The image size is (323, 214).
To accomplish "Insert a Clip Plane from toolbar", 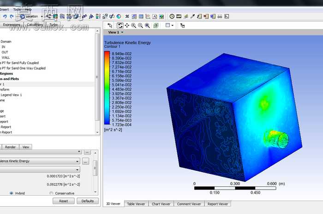I will pyautogui.click(x=112, y=17).
